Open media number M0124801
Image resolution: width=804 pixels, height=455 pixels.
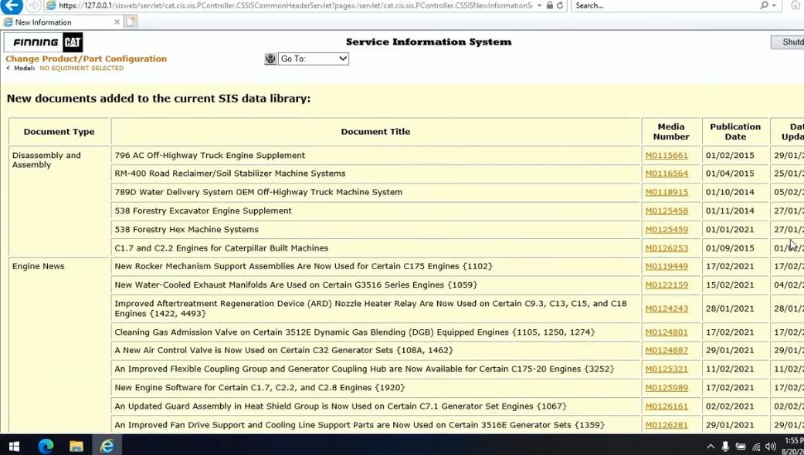pos(667,332)
